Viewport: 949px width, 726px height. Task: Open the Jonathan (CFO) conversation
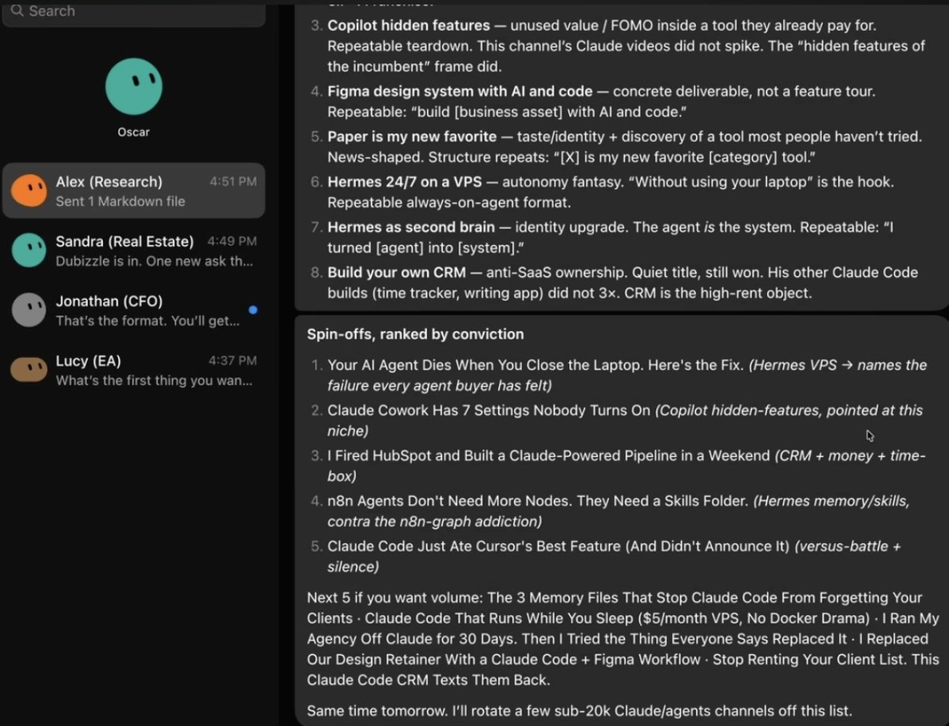(134, 310)
